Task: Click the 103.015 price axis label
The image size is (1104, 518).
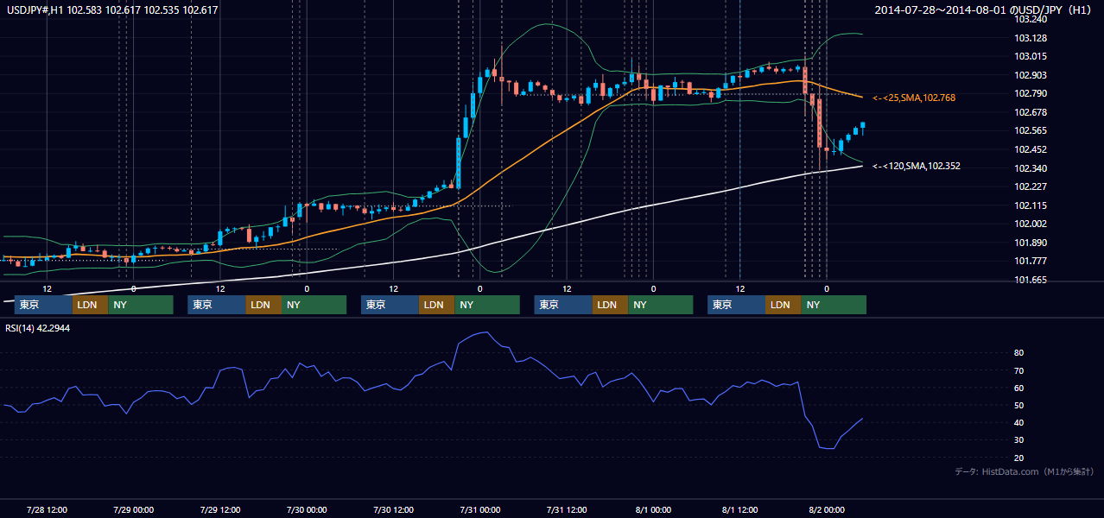Action: [1032, 56]
